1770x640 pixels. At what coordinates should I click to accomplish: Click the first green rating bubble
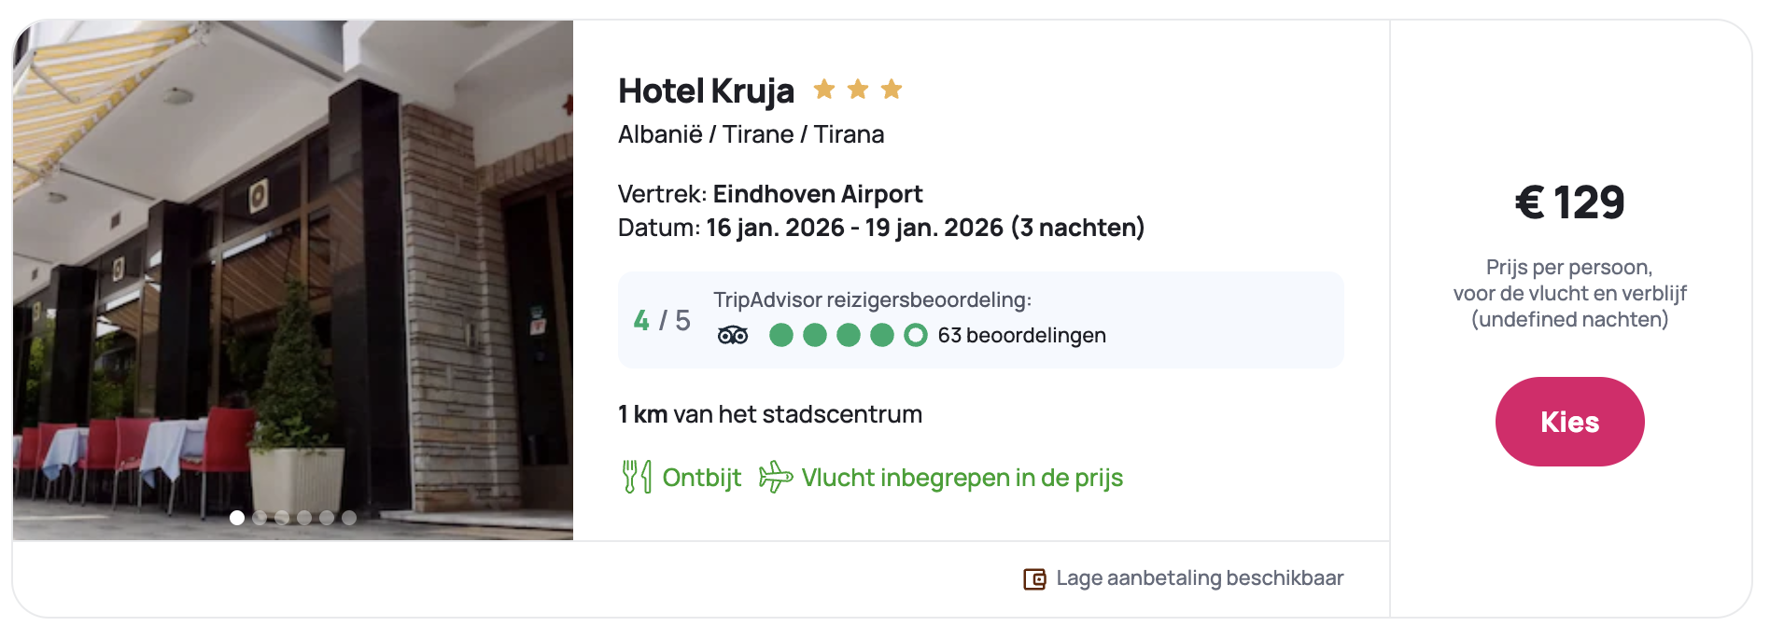point(781,335)
